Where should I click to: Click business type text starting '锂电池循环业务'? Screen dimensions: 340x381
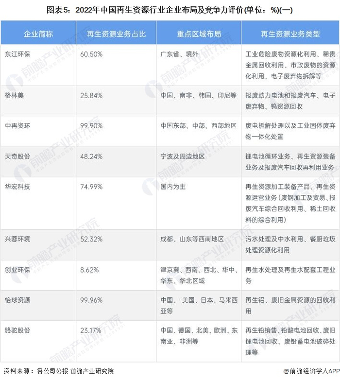coord(290,161)
